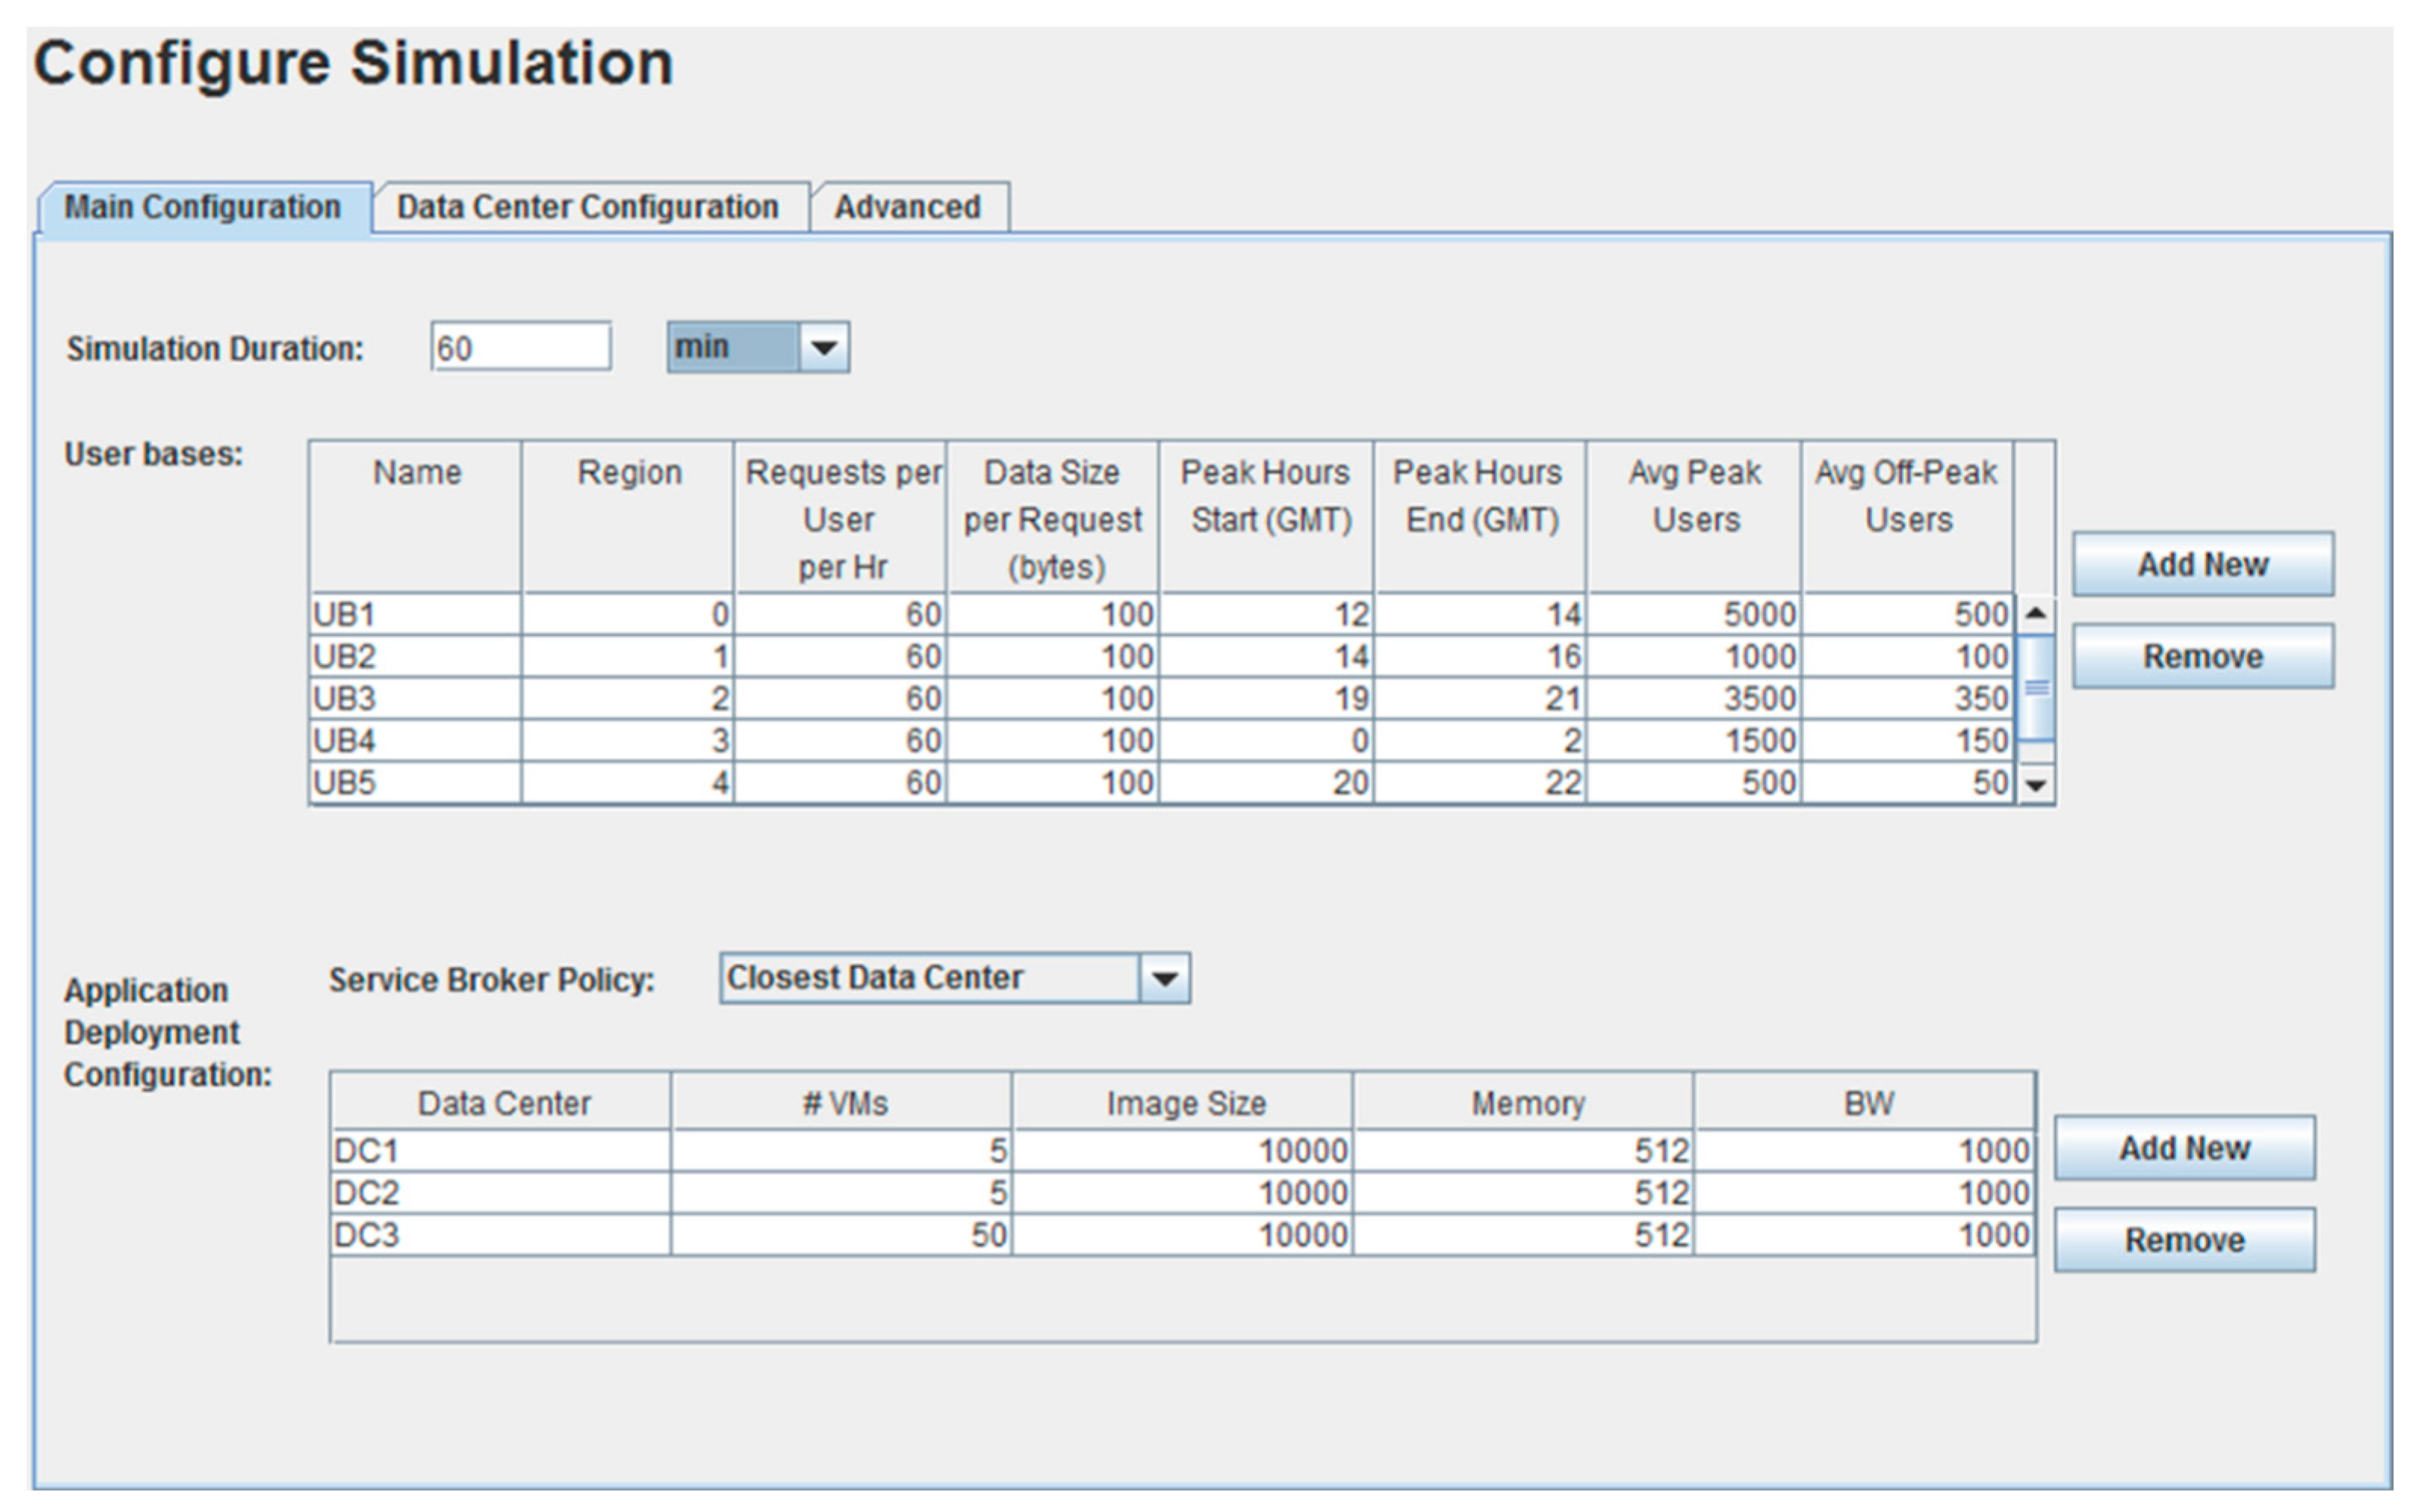Click Add New beside data center table

(x=2184, y=1148)
